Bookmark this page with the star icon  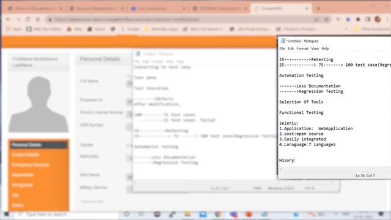(x=326, y=19)
